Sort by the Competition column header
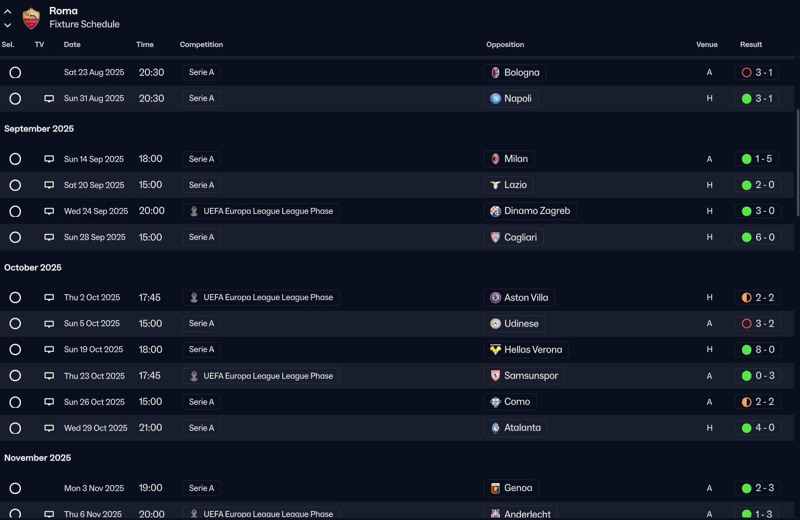800x520 pixels. [201, 44]
